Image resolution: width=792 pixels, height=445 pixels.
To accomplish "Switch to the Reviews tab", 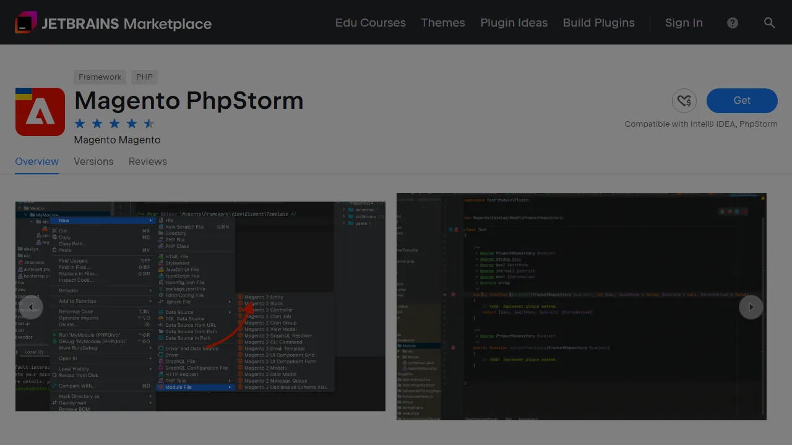I will (x=148, y=161).
